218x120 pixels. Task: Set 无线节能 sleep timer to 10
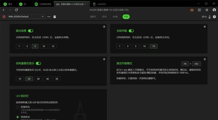pos(144,46)
